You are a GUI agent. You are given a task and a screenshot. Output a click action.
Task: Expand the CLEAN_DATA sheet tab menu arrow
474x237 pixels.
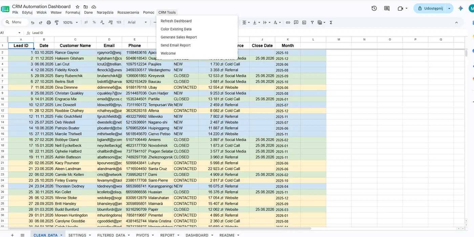point(61,235)
